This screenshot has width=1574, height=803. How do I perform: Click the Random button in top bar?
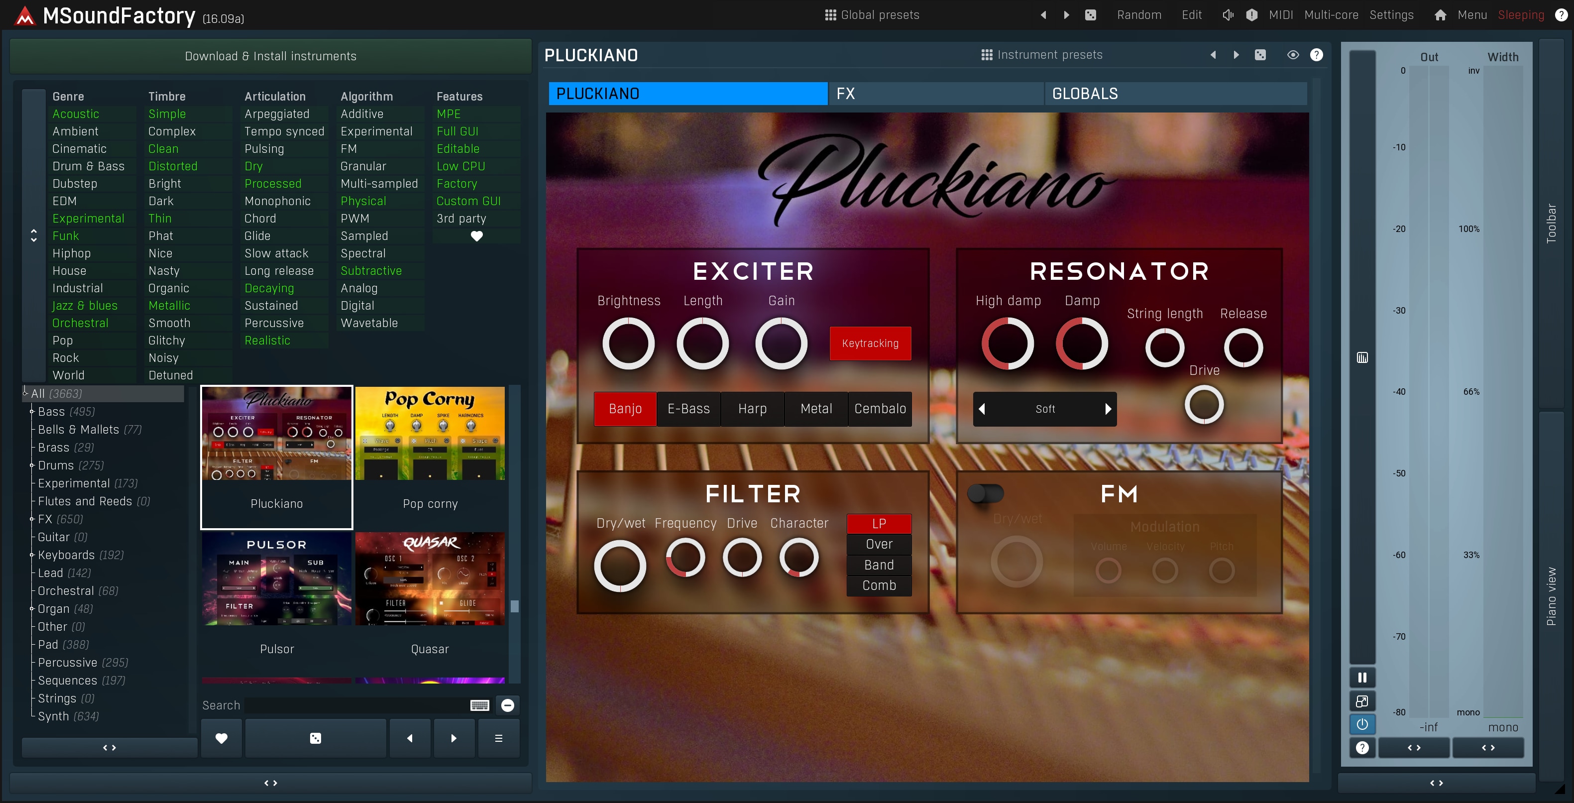coord(1139,14)
